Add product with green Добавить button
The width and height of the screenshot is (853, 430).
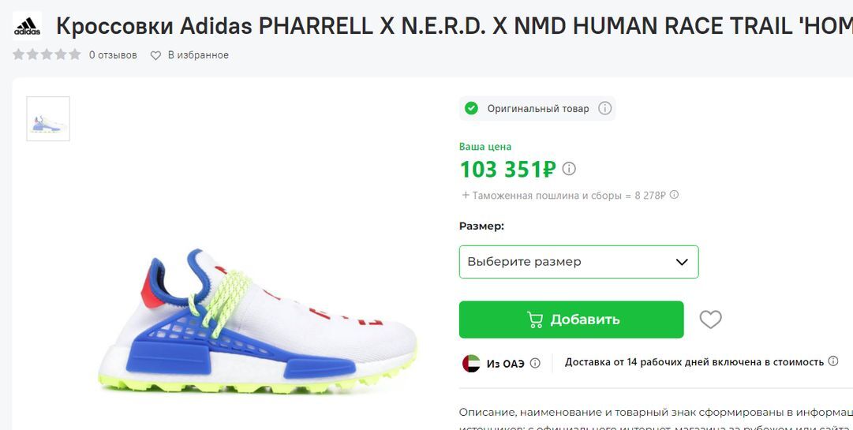[x=571, y=320]
